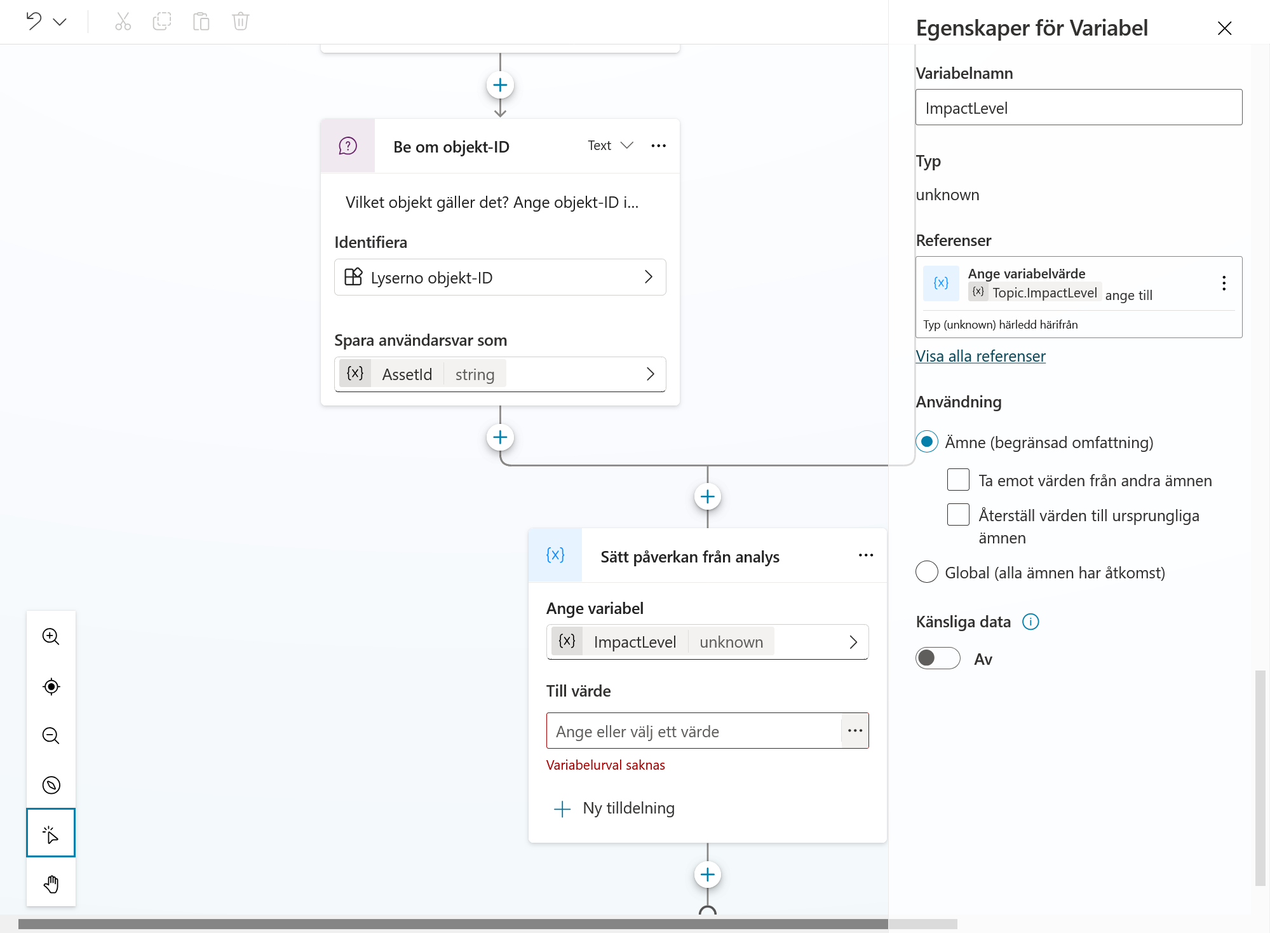Select the pointer selection tool
Viewport: 1270px width, 933px height.
click(51, 833)
